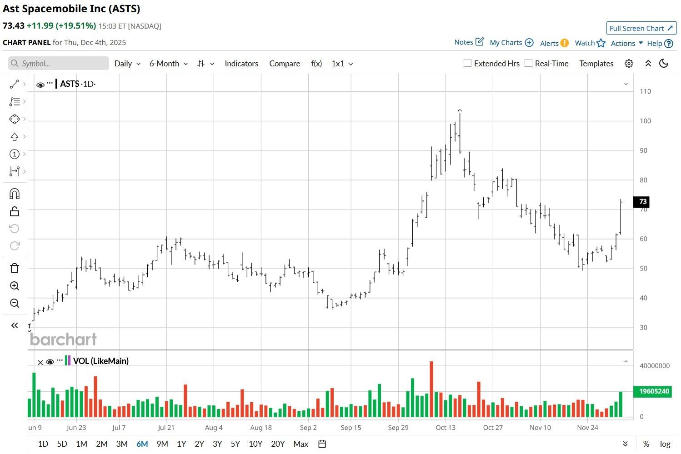Screen dimensions: 681x454
Task: Select the 5D time range
Action: 62,444
